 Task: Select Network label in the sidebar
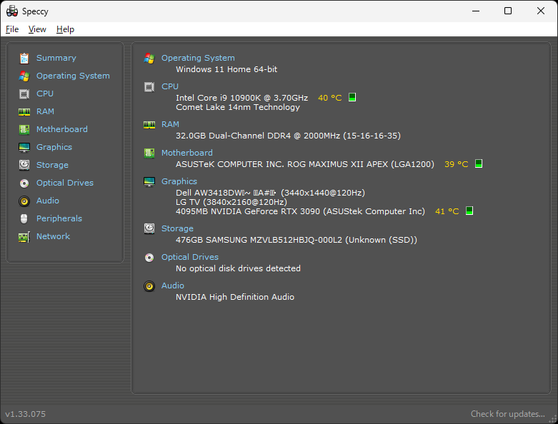point(53,236)
